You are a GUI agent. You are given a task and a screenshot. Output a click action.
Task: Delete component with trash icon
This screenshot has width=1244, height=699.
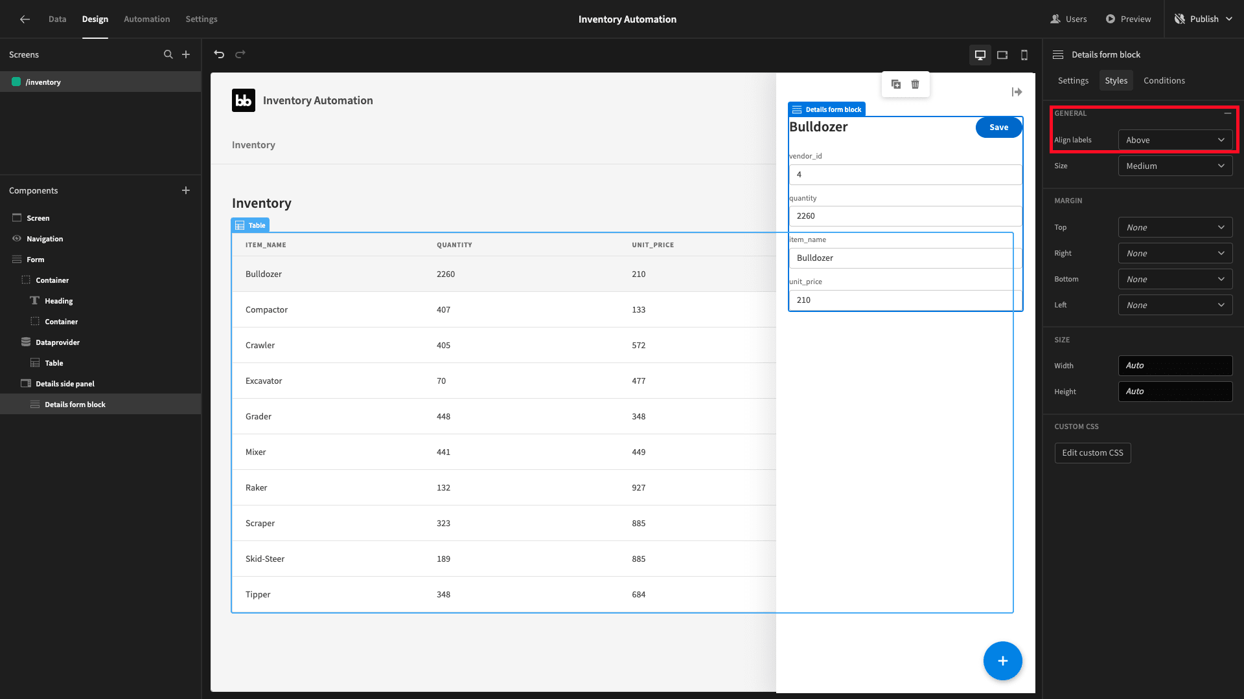coord(915,84)
